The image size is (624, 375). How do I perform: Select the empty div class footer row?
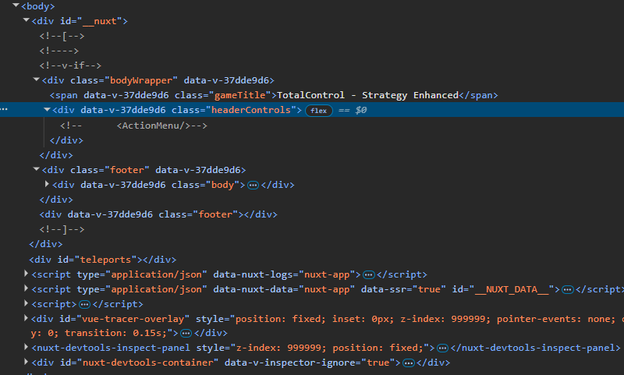[158, 214]
